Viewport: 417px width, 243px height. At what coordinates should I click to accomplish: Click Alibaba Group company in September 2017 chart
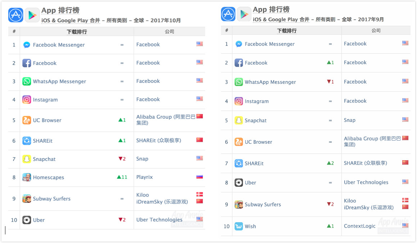pos(372,142)
